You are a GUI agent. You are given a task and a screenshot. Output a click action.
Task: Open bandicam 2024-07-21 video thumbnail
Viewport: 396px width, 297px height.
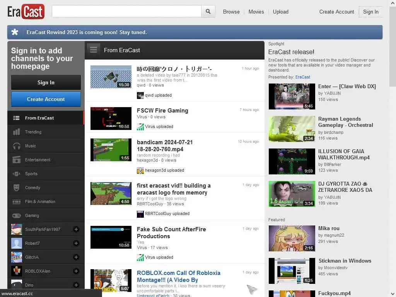tap(111, 150)
